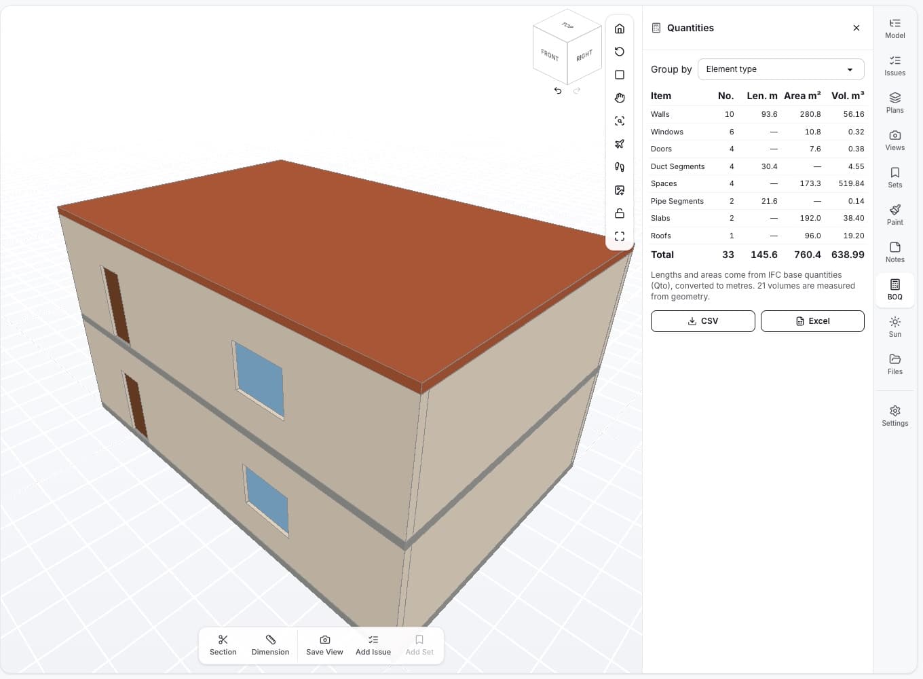
Task: Select the Walls row in quantities table
Action: tap(757, 114)
